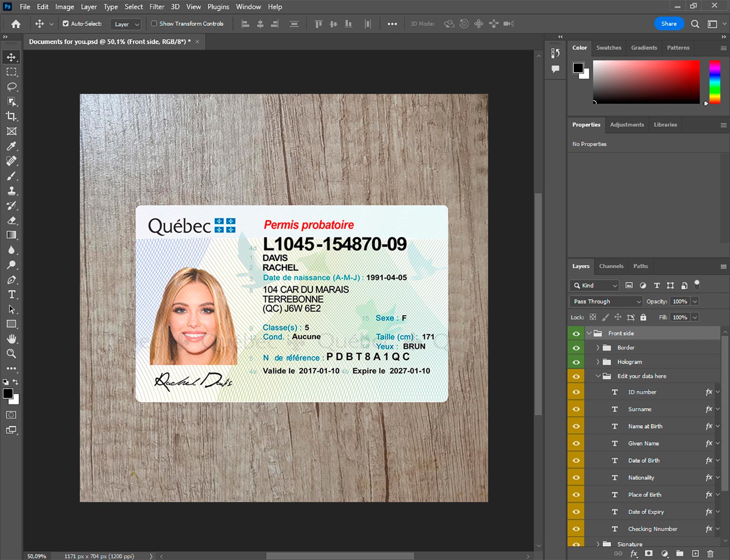This screenshot has height=560, width=730.
Task: Click the rainbow hue slider in the Color panel
Action: [x=714, y=82]
